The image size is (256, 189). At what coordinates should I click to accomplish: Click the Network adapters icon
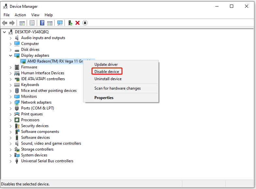17,102
